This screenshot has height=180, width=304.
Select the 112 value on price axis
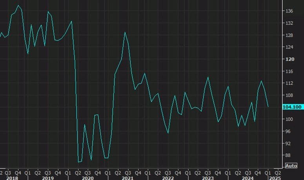point(289,83)
